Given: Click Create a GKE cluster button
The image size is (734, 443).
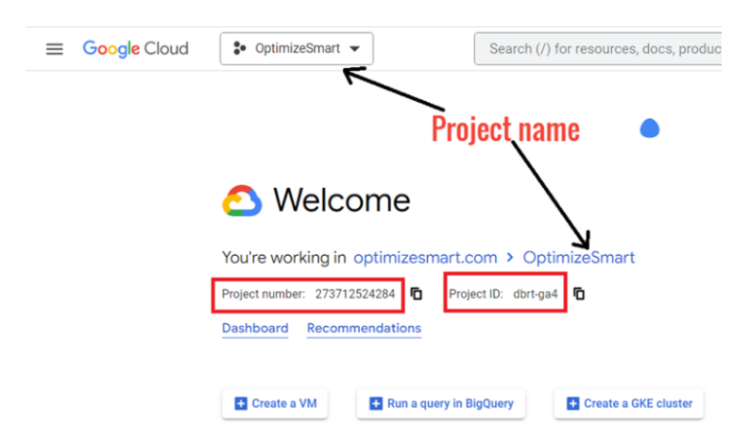Looking at the screenshot, I should tap(629, 403).
